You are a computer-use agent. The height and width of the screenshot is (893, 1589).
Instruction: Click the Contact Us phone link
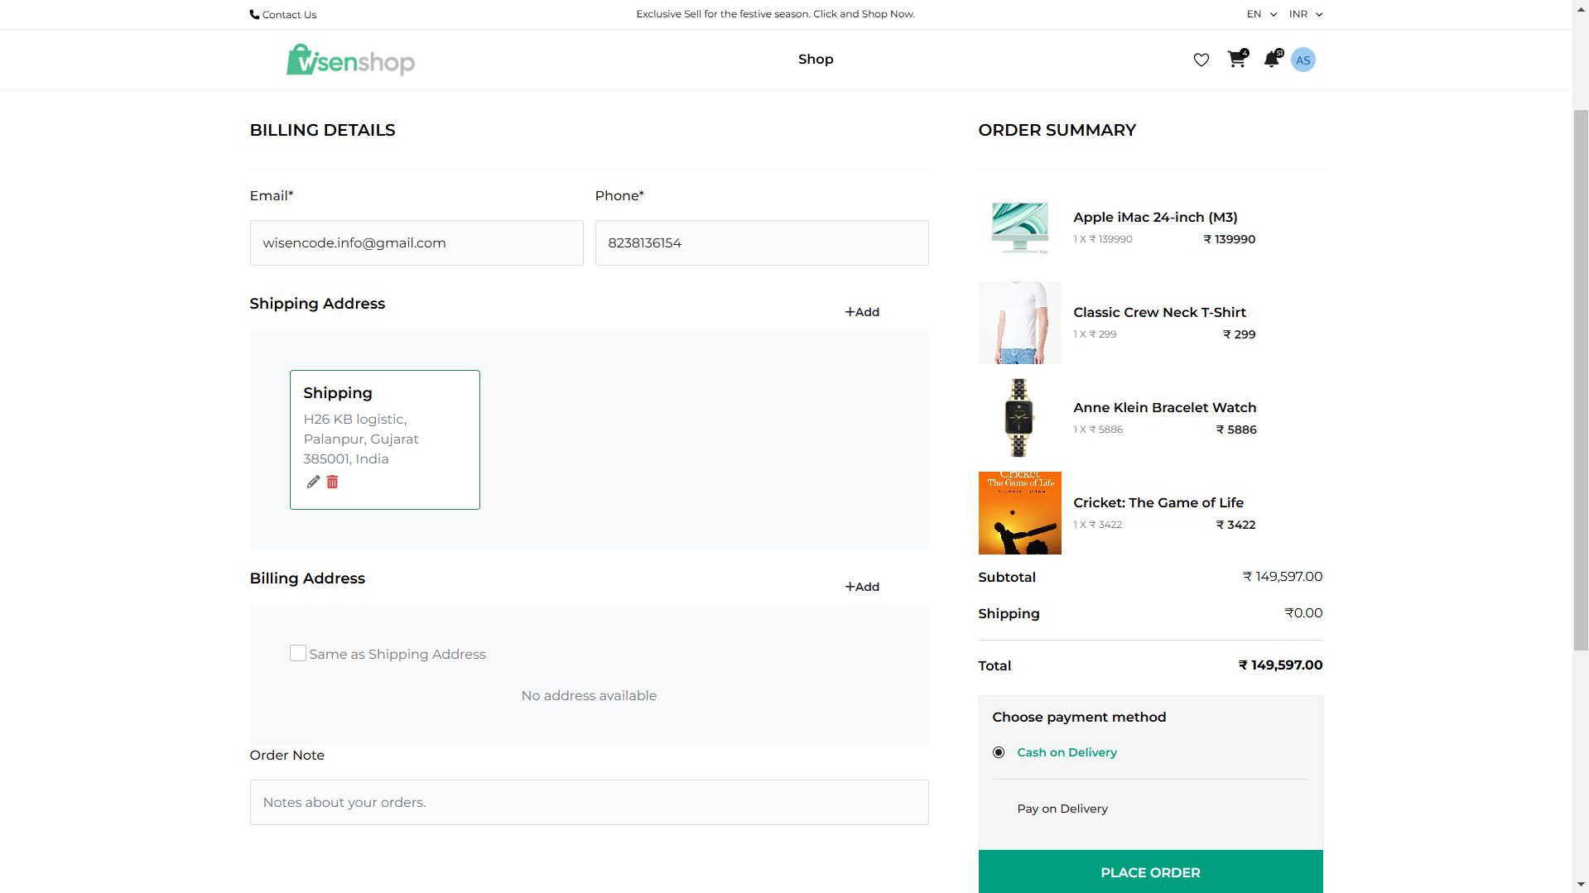point(283,14)
